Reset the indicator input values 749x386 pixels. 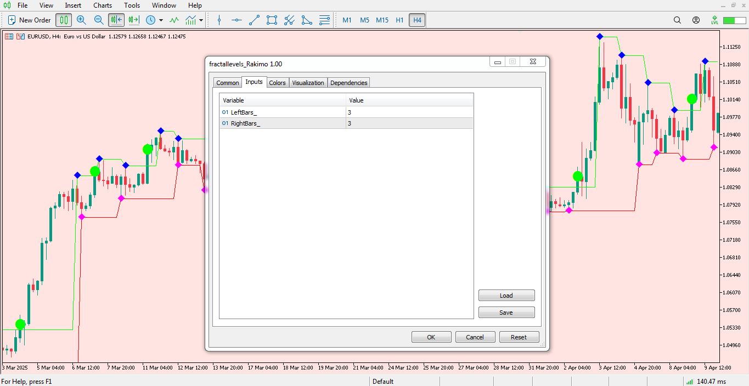point(519,337)
